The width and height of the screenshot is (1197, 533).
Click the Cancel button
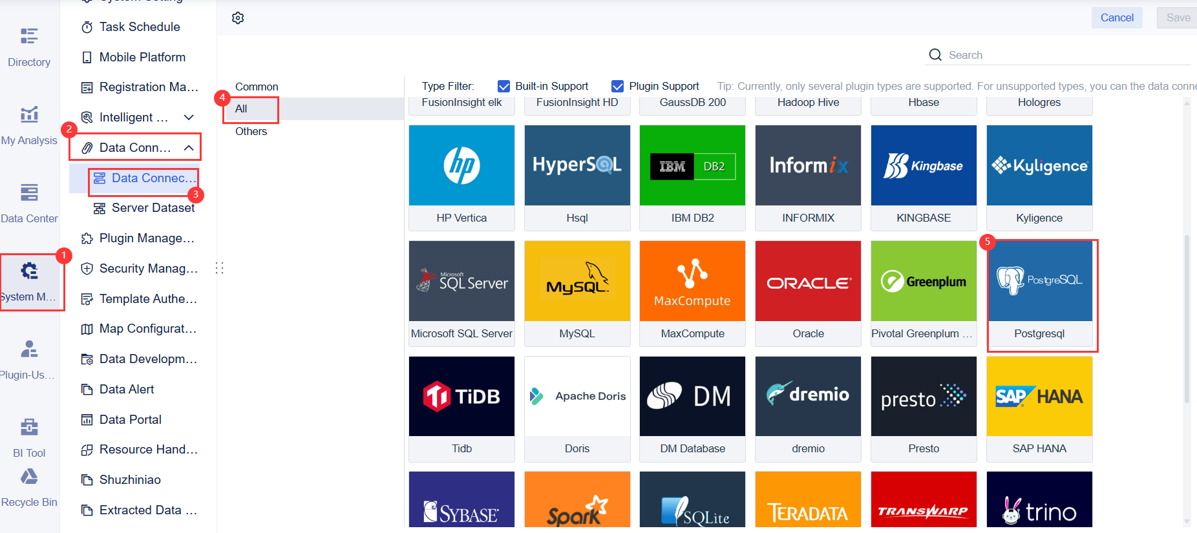click(x=1117, y=18)
